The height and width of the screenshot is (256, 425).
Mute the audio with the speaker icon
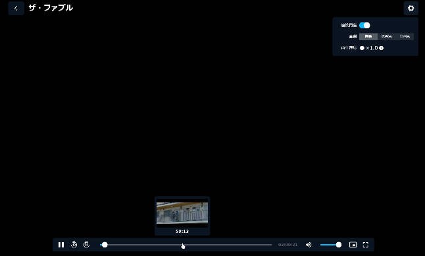pyautogui.click(x=309, y=245)
